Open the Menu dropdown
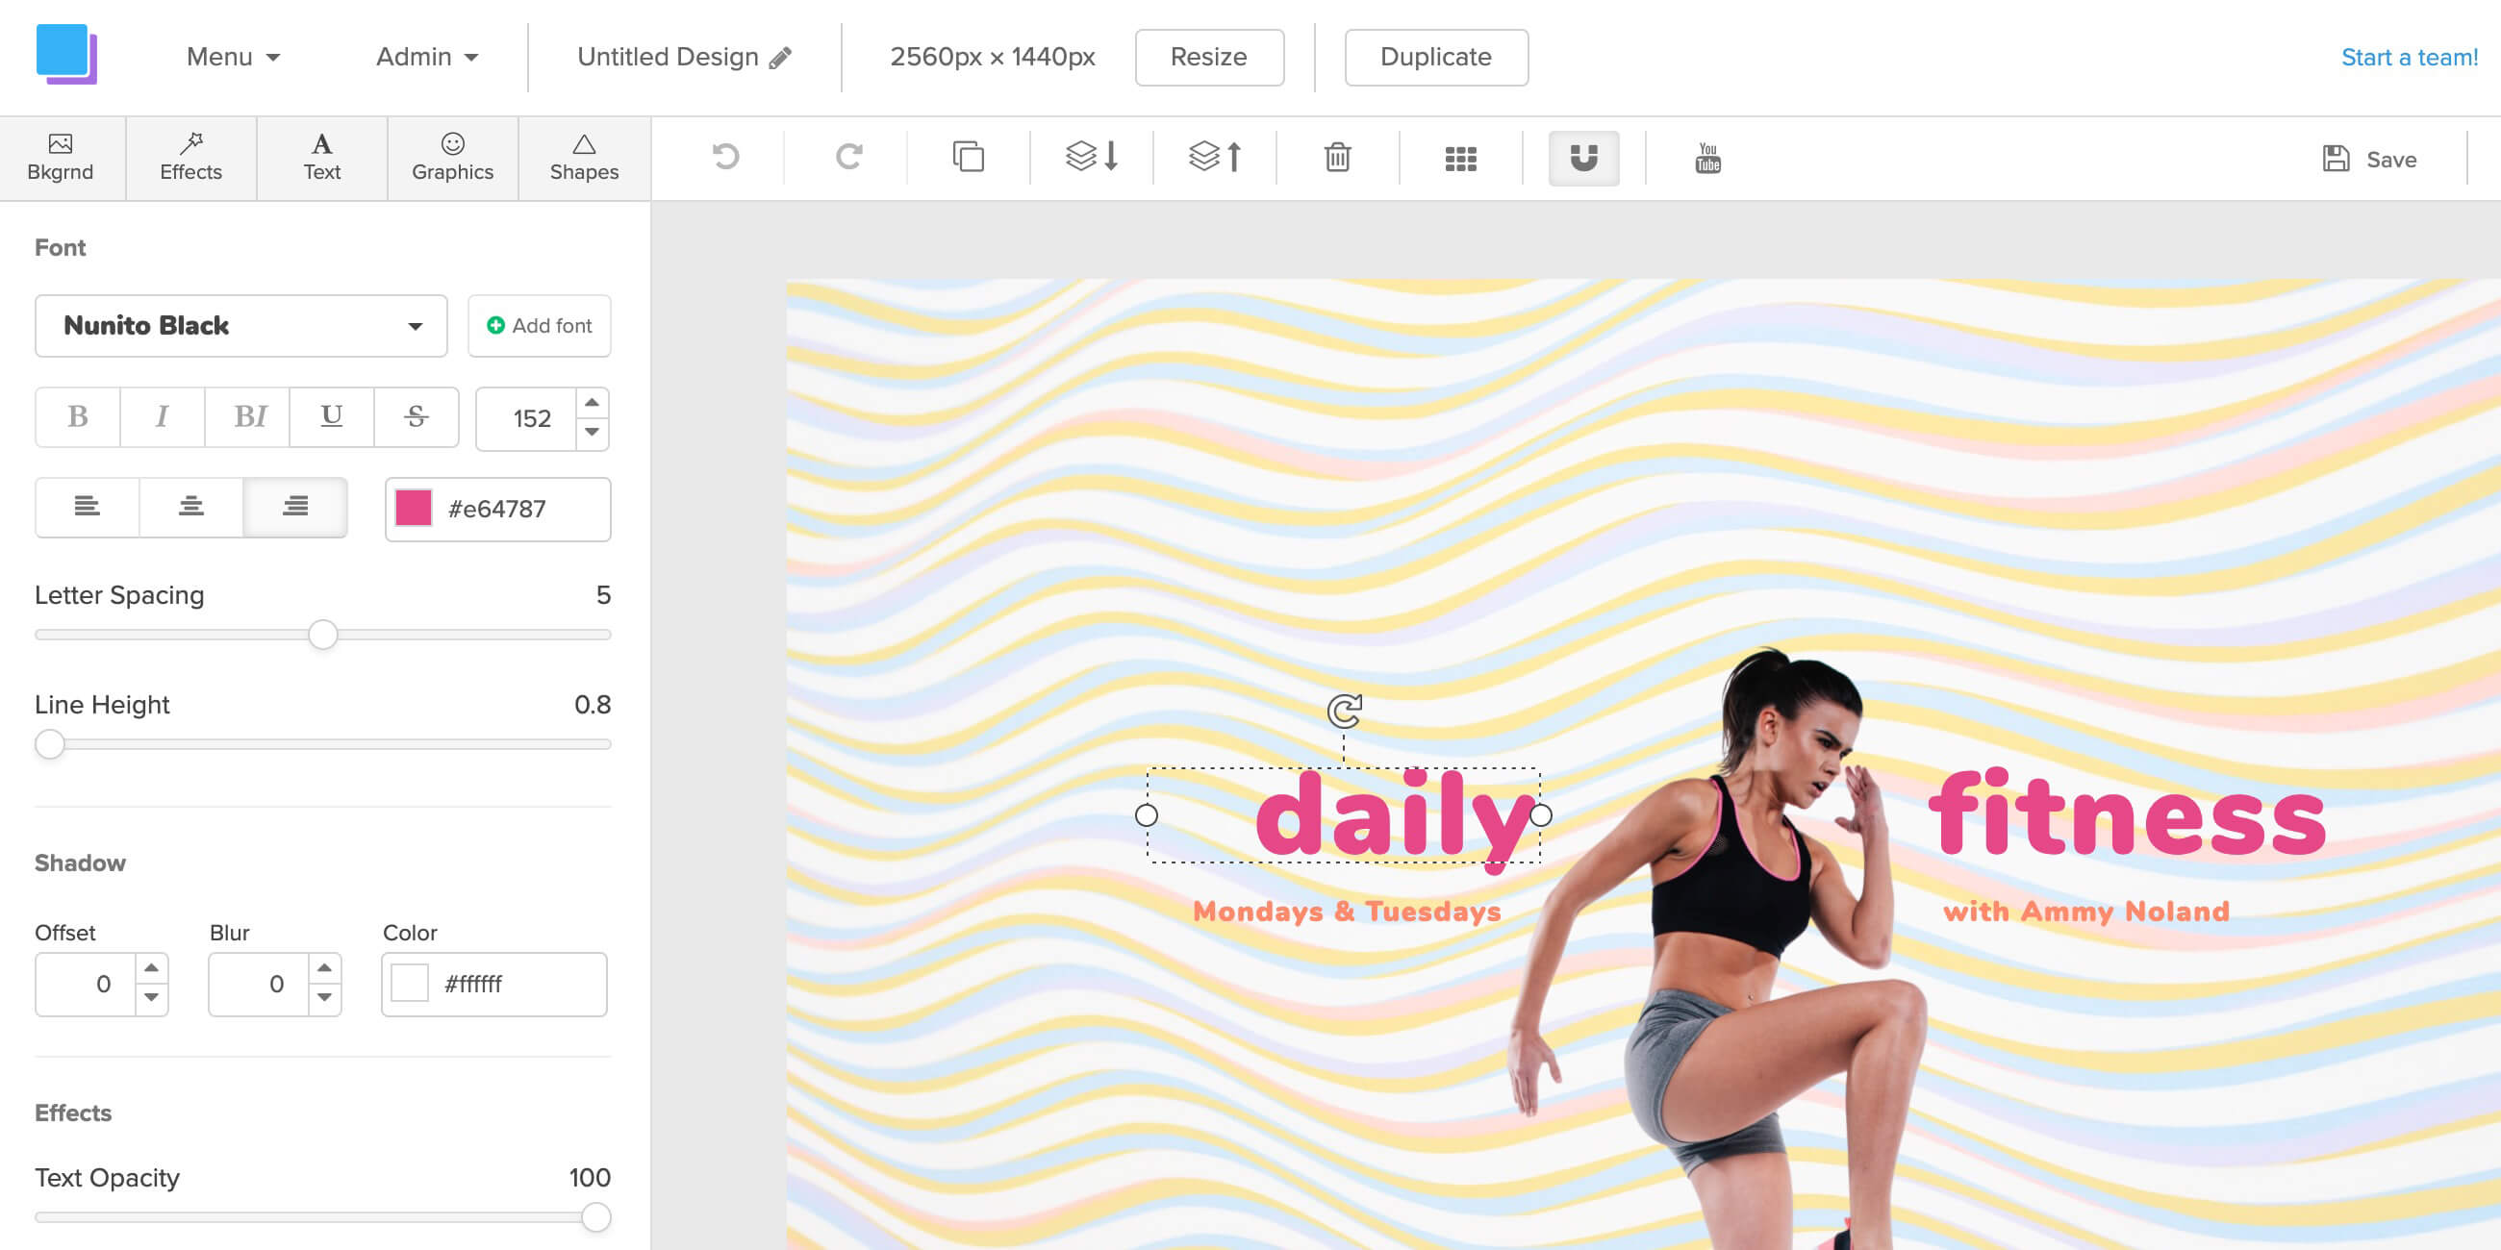Image resolution: width=2501 pixels, height=1250 pixels. [x=233, y=58]
